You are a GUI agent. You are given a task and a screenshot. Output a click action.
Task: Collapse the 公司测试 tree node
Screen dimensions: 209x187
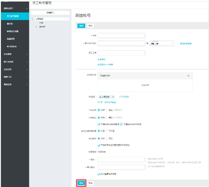point(32,19)
